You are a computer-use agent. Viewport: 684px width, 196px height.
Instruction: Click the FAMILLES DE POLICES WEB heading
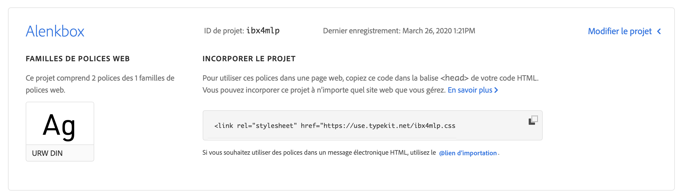click(x=78, y=59)
